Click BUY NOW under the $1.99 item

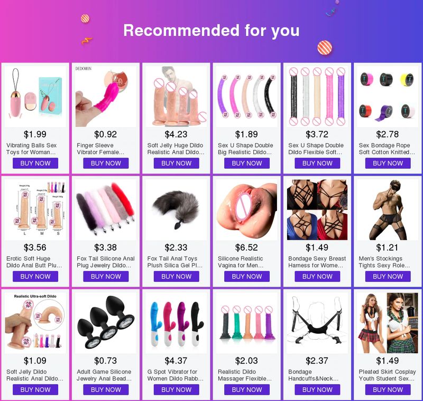pyautogui.click(x=35, y=163)
